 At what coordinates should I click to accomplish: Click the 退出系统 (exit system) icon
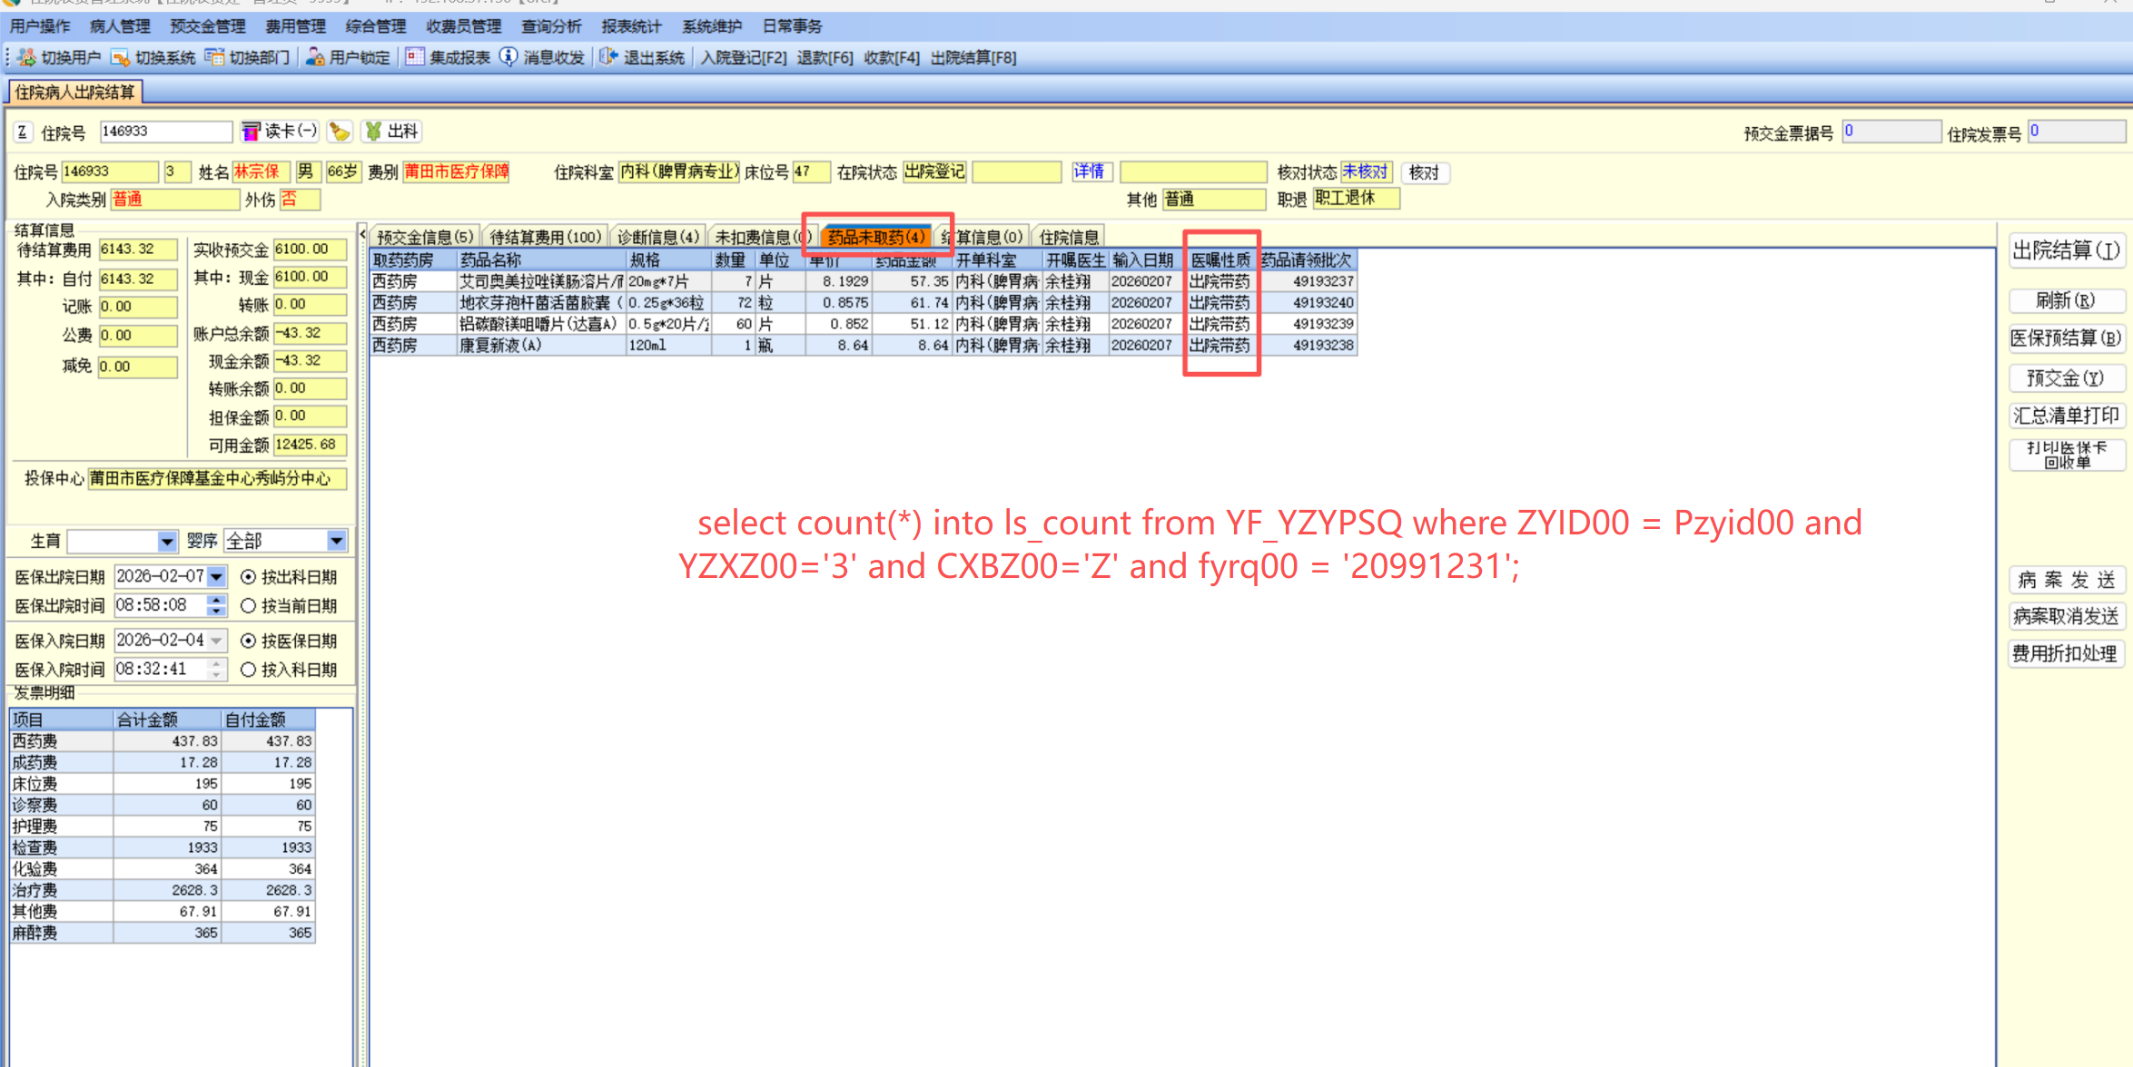[607, 57]
